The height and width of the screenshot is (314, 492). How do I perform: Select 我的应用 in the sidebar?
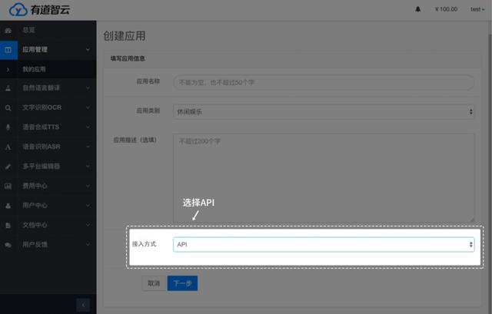pyautogui.click(x=35, y=70)
